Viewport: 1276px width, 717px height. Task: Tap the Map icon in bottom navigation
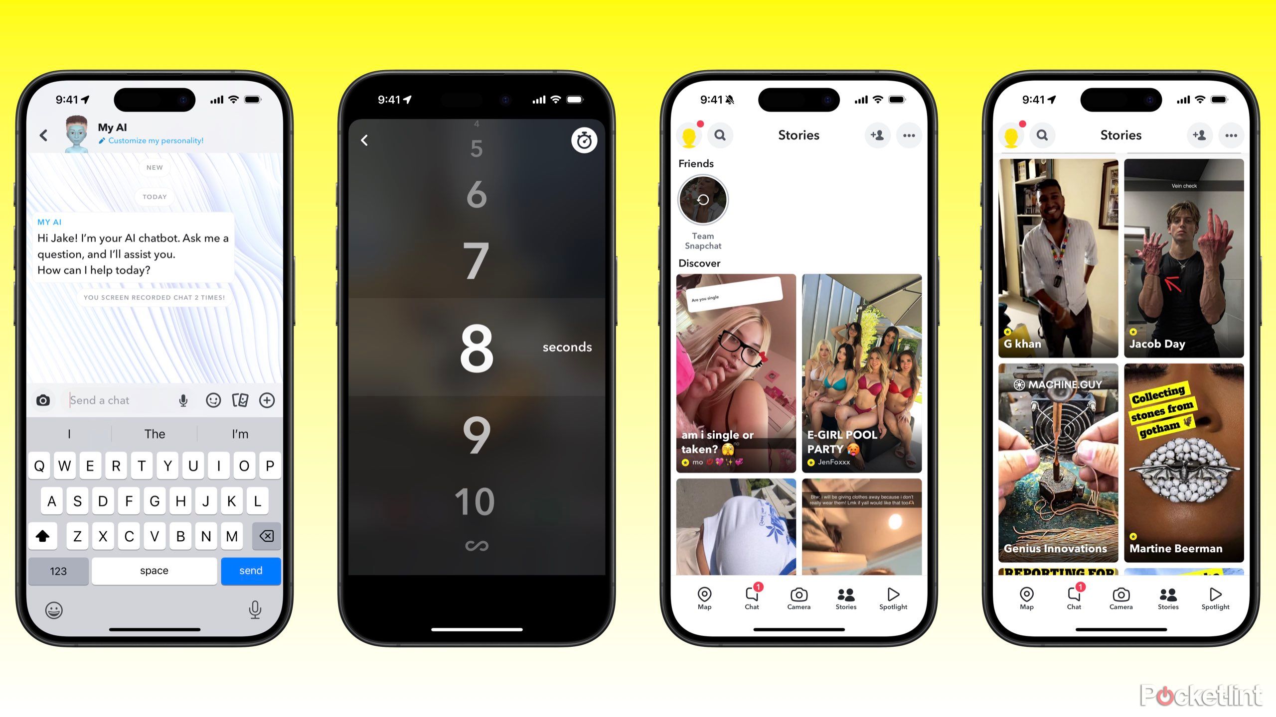(705, 596)
